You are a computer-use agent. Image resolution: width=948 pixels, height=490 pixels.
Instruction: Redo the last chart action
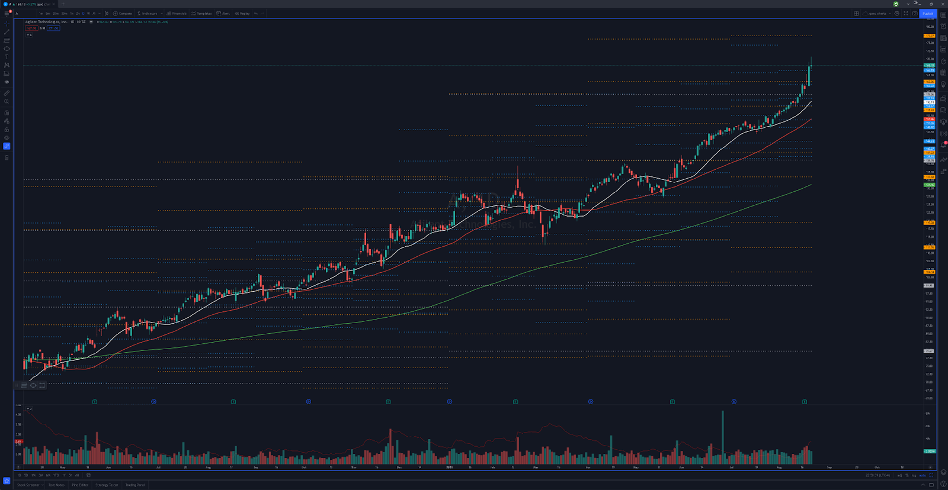pyautogui.click(x=262, y=14)
